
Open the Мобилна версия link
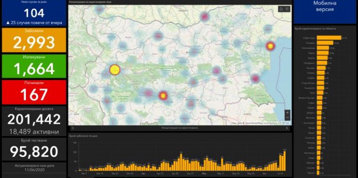pos(325,7)
